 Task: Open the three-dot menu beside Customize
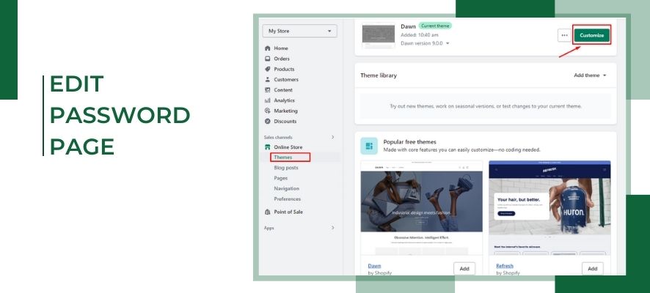pos(564,35)
